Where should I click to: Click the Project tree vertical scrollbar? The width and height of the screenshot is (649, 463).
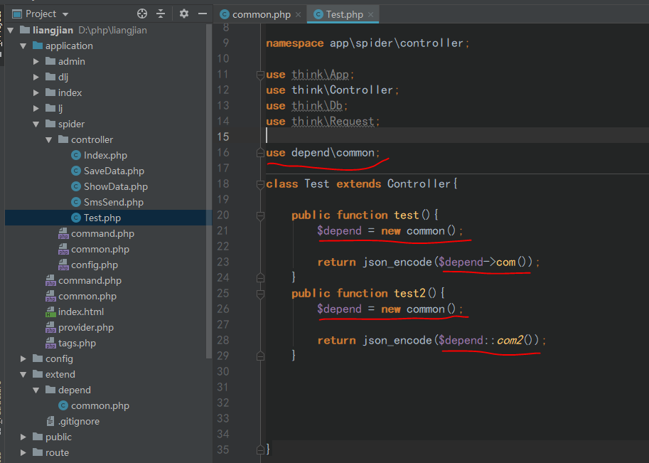coord(208,178)
